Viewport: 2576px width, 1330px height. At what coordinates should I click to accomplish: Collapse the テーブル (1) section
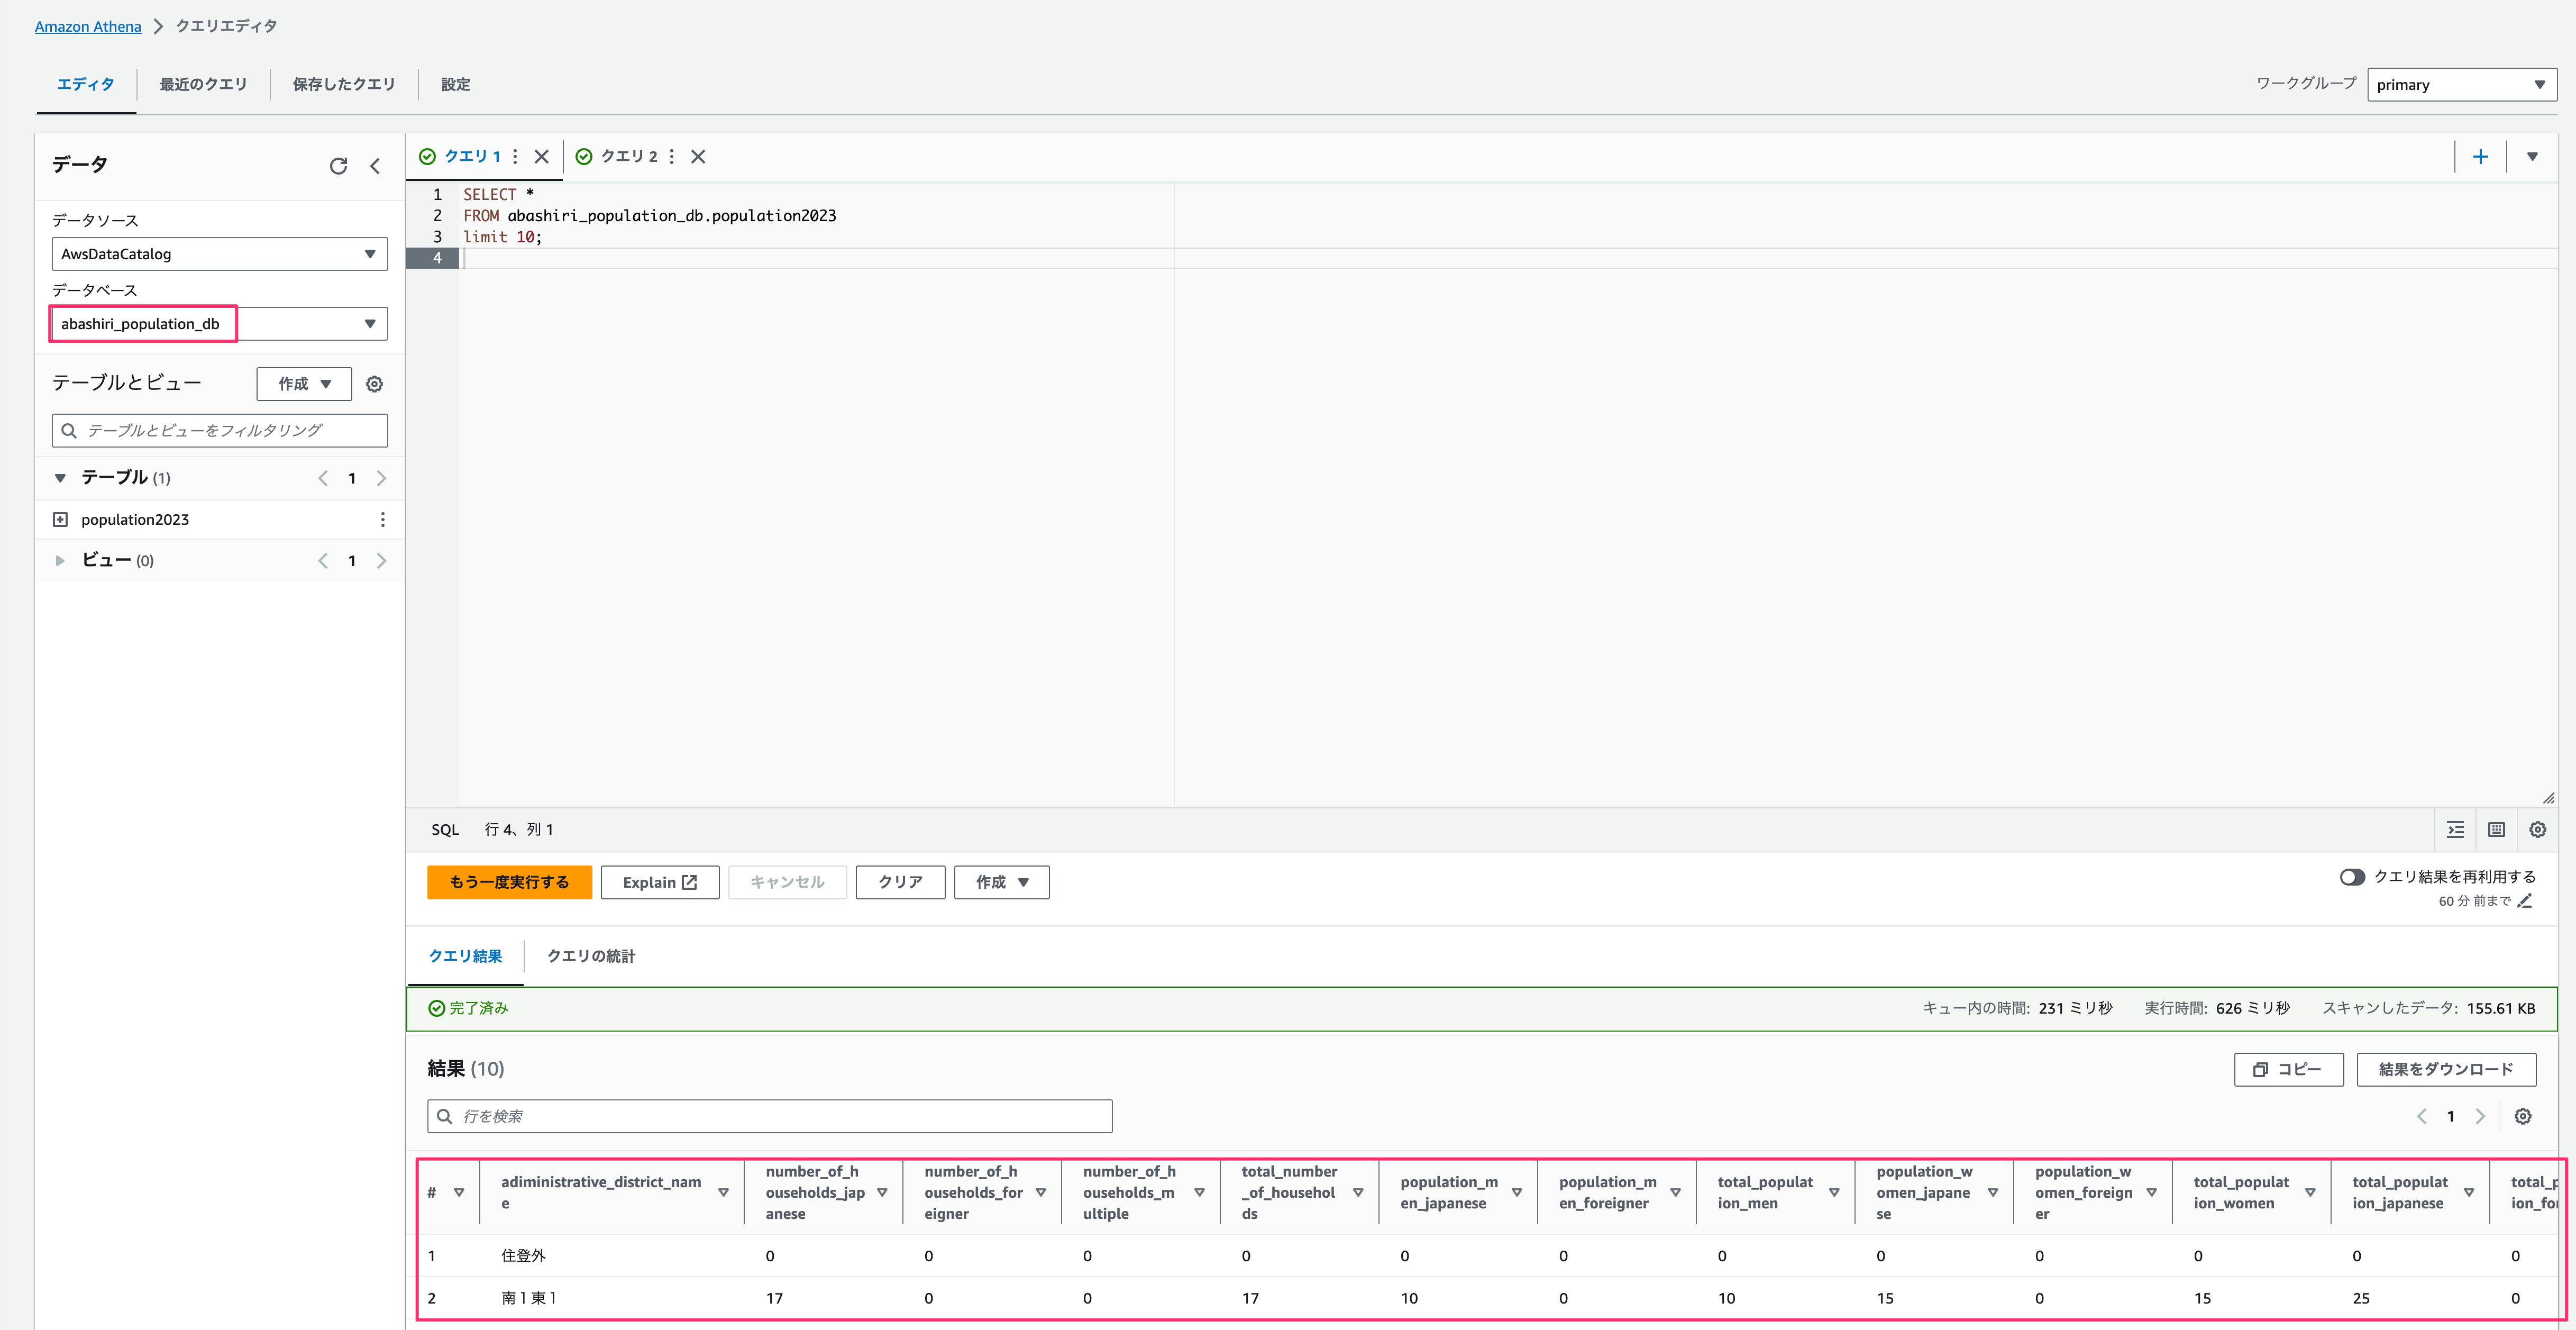[x=60, y=477]
